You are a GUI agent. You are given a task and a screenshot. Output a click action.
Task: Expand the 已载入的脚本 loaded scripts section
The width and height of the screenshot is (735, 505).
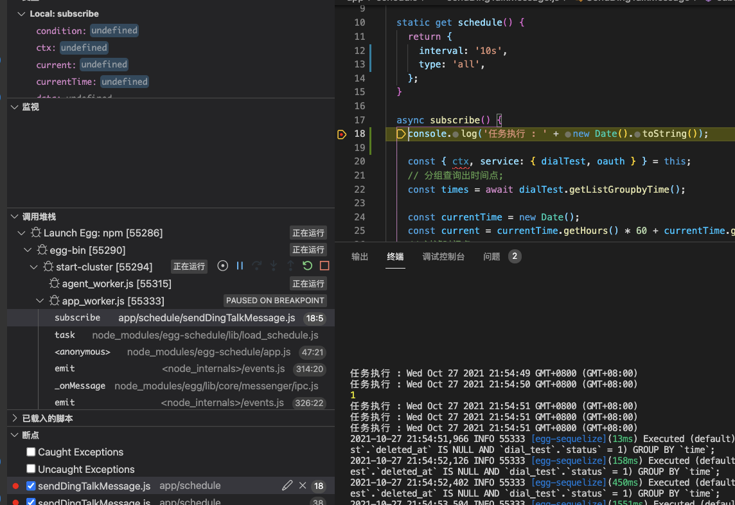click(x=15, y=418)
